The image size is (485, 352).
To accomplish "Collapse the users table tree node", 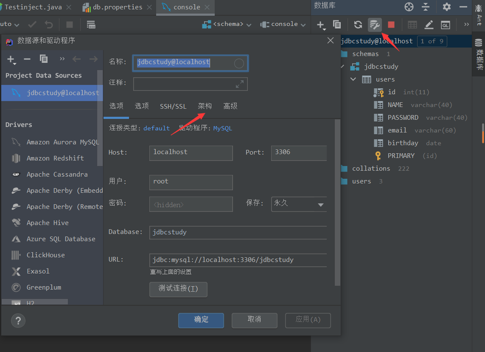I will 353,79.
